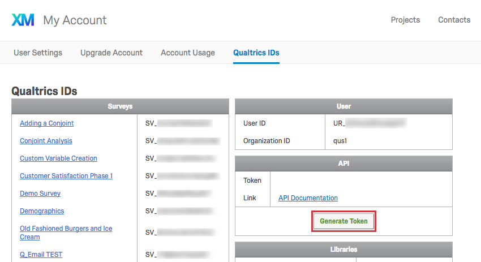Click the Surveys table header
The height and width of the screenshot is (262, 481).
click(120, 106)
